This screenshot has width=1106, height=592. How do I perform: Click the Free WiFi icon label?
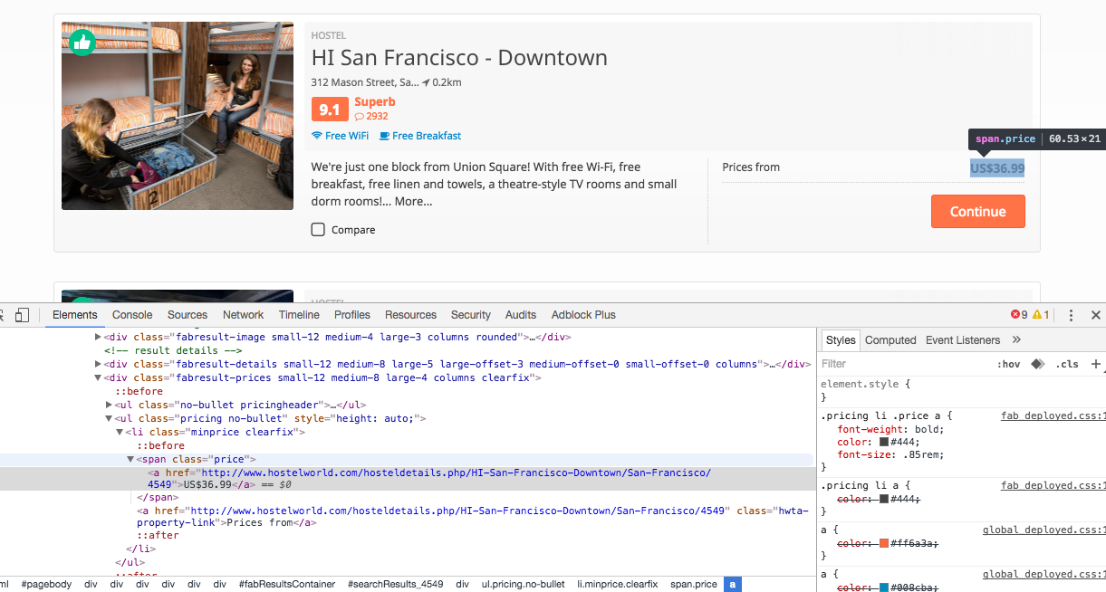click(x=340, y=136)
